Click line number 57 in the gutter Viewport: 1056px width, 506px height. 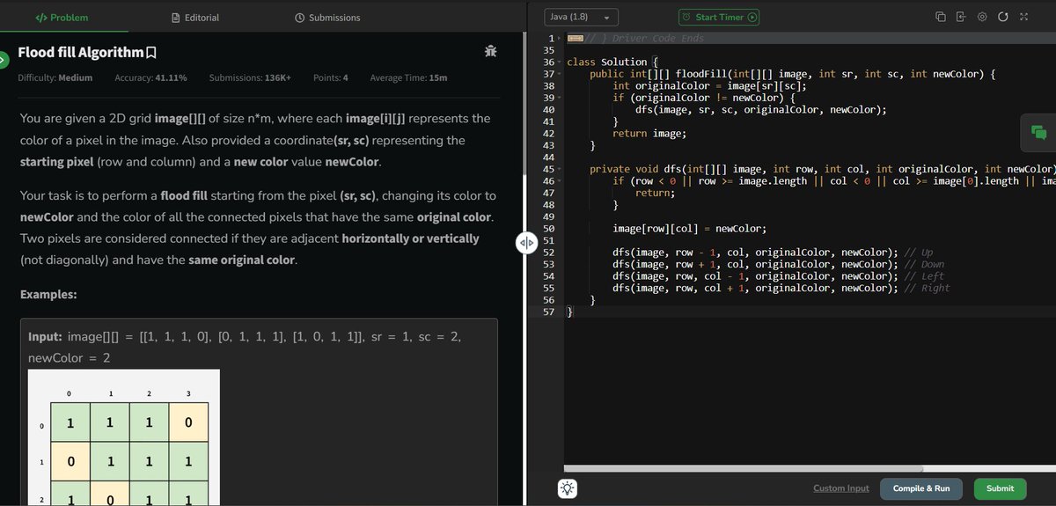pos(549,312)
